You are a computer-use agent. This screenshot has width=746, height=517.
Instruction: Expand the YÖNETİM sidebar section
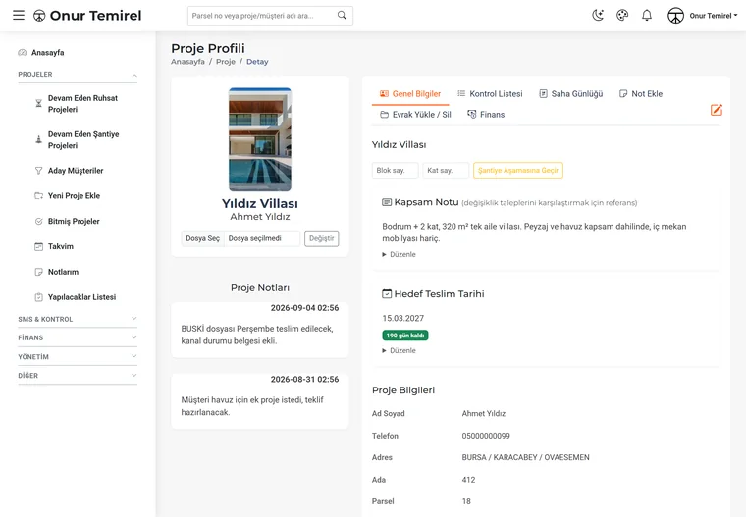[78, 357]
